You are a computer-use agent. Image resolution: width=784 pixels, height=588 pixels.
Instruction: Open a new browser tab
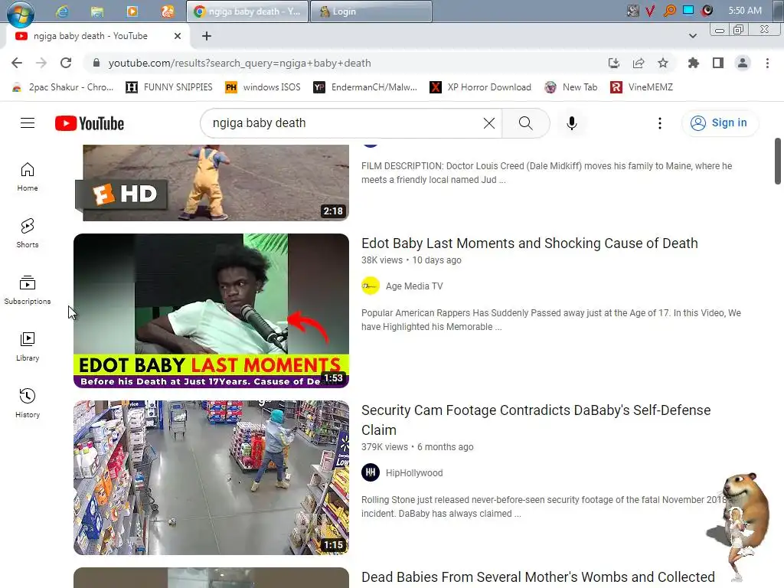coord(207,36)
